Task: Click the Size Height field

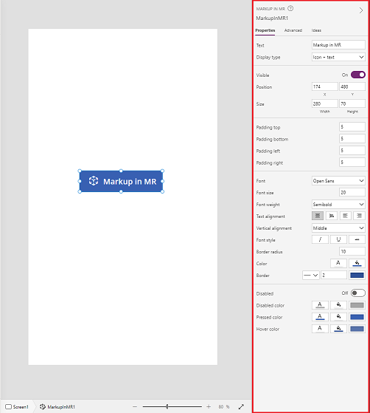Action: 352,103
